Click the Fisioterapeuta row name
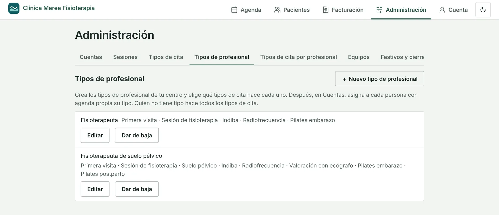This screenshot has width=499, height=215. tap(99, 120)
